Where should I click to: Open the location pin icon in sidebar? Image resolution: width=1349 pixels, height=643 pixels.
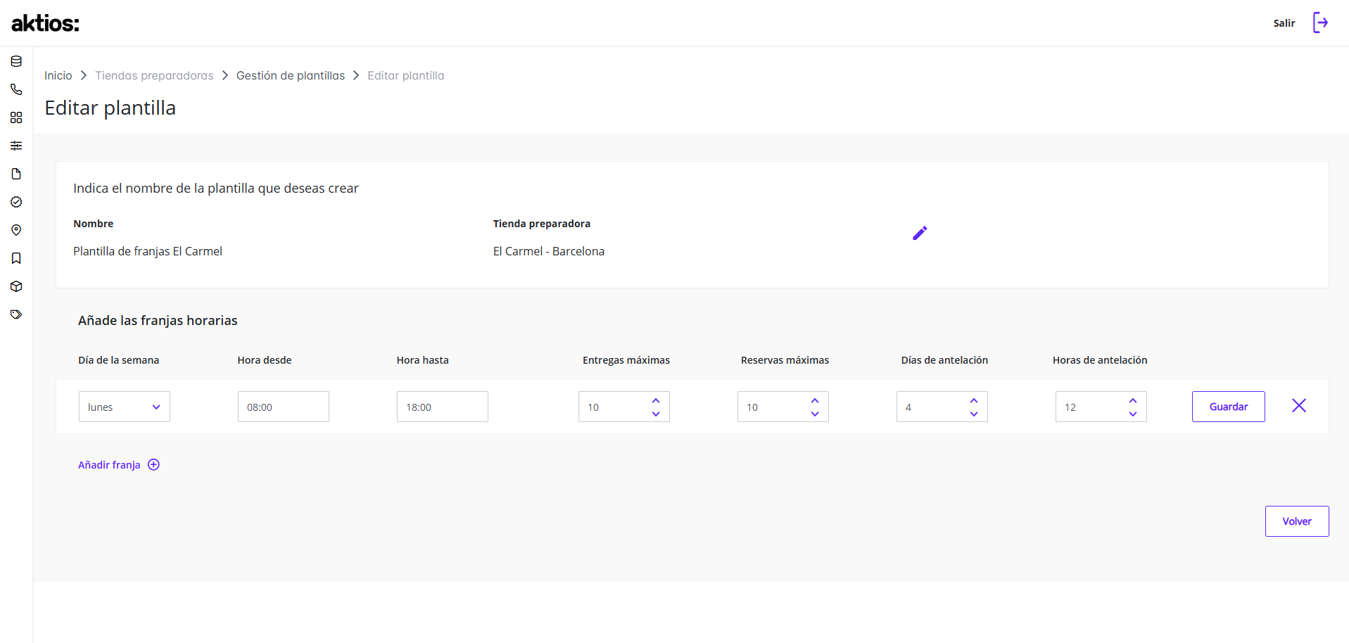[x=16, y=230]
